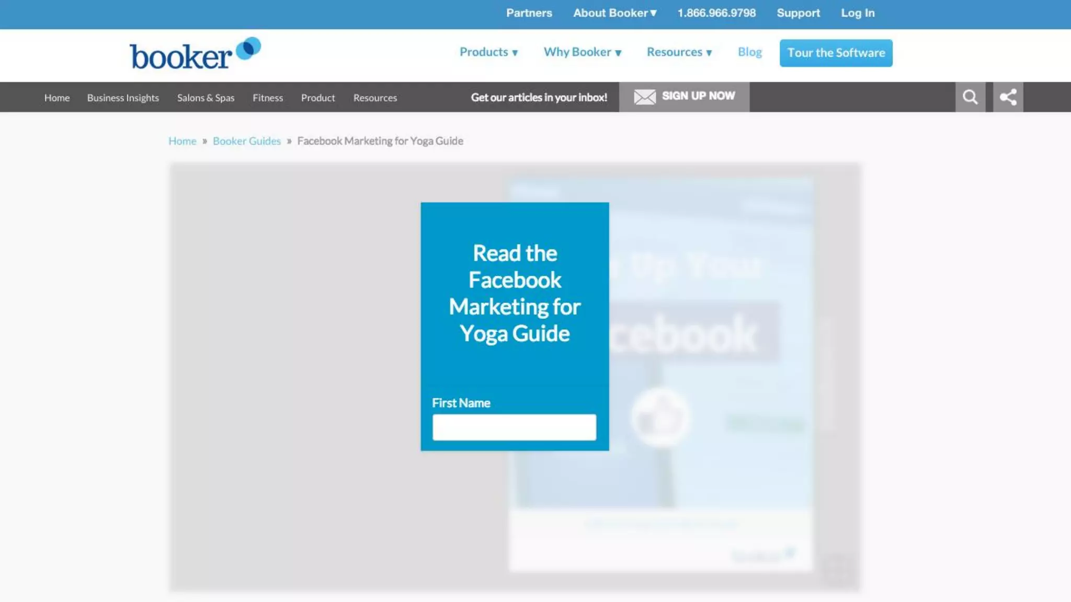
Task: Click the Sign Up Now button
Action: 698,96
